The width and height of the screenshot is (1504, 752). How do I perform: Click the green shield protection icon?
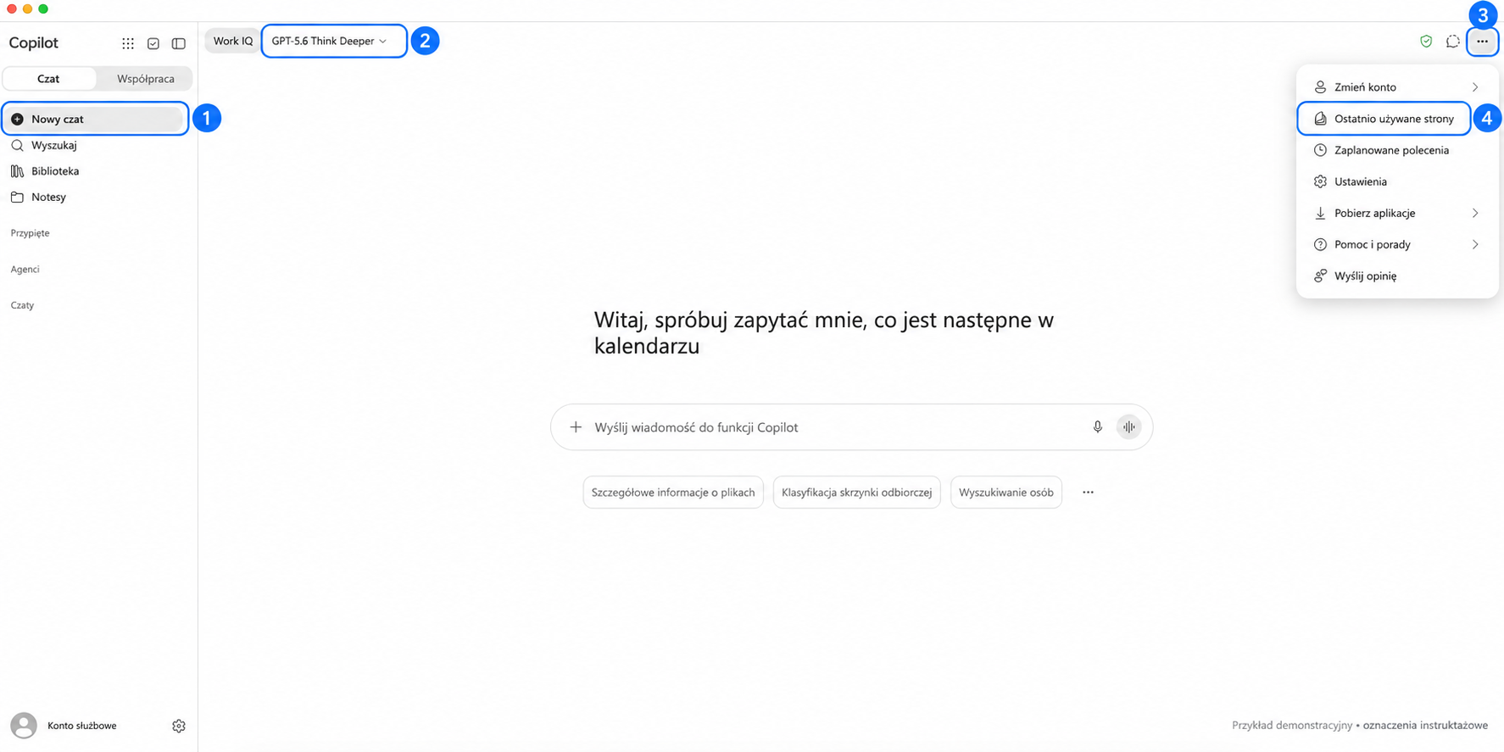1426,42
